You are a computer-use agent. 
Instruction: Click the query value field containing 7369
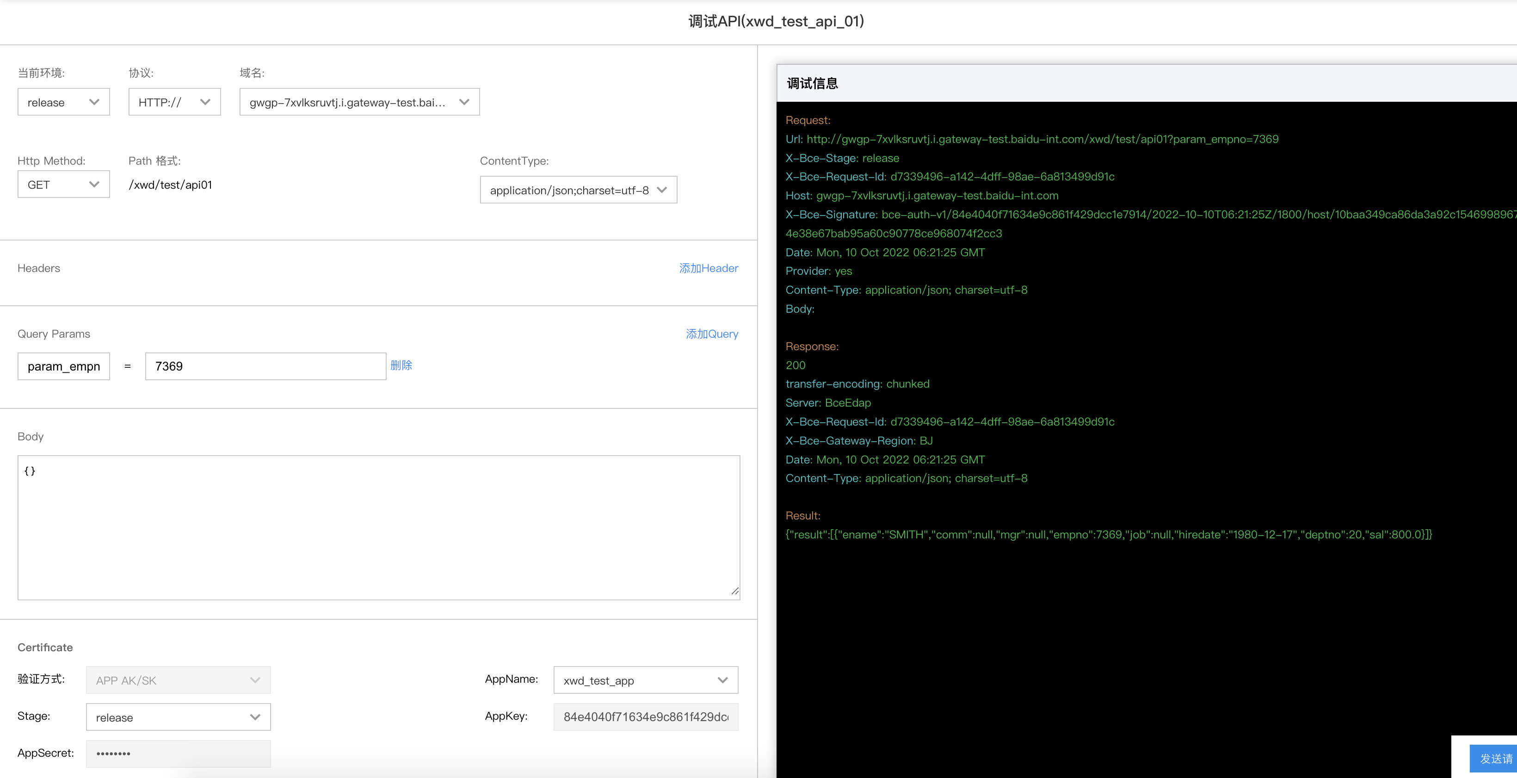click(x=265, y=366)
